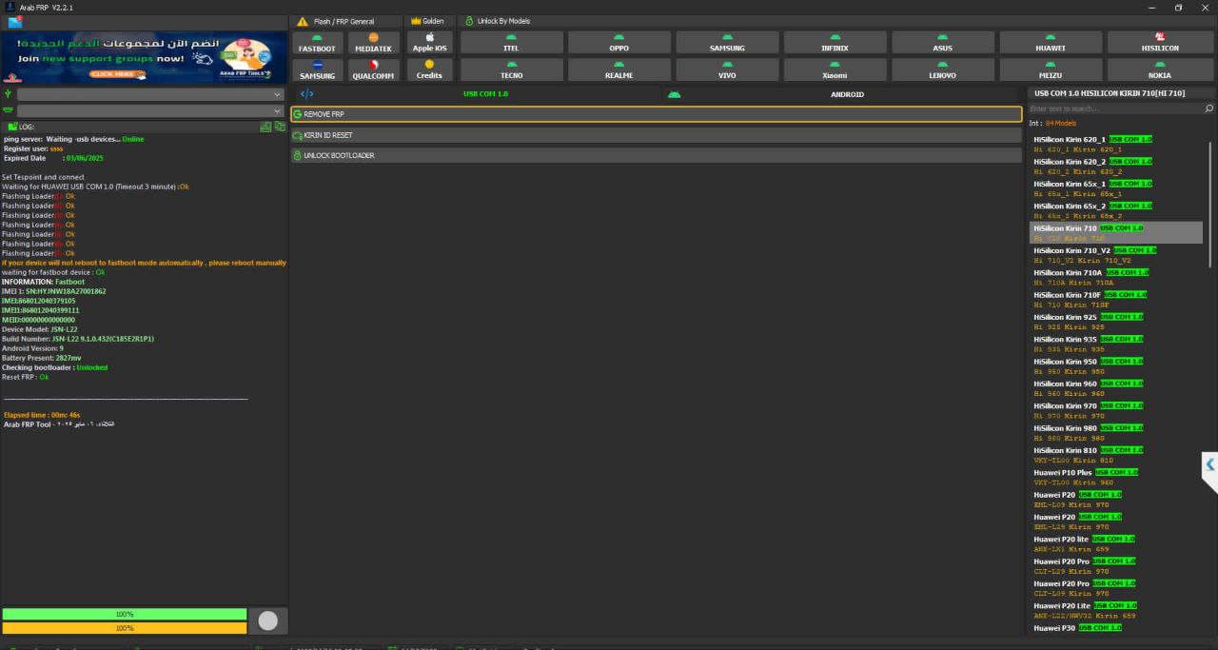Click the REMOVE FRP button
This screenshot has height=650, width=1218.
(657, 114)
